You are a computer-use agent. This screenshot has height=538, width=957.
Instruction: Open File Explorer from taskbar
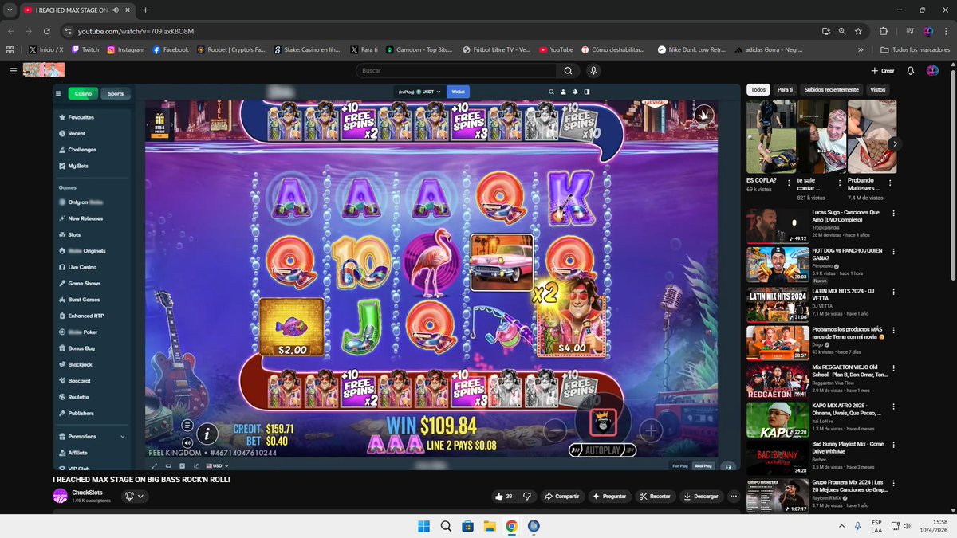click(x=490, y=526)
